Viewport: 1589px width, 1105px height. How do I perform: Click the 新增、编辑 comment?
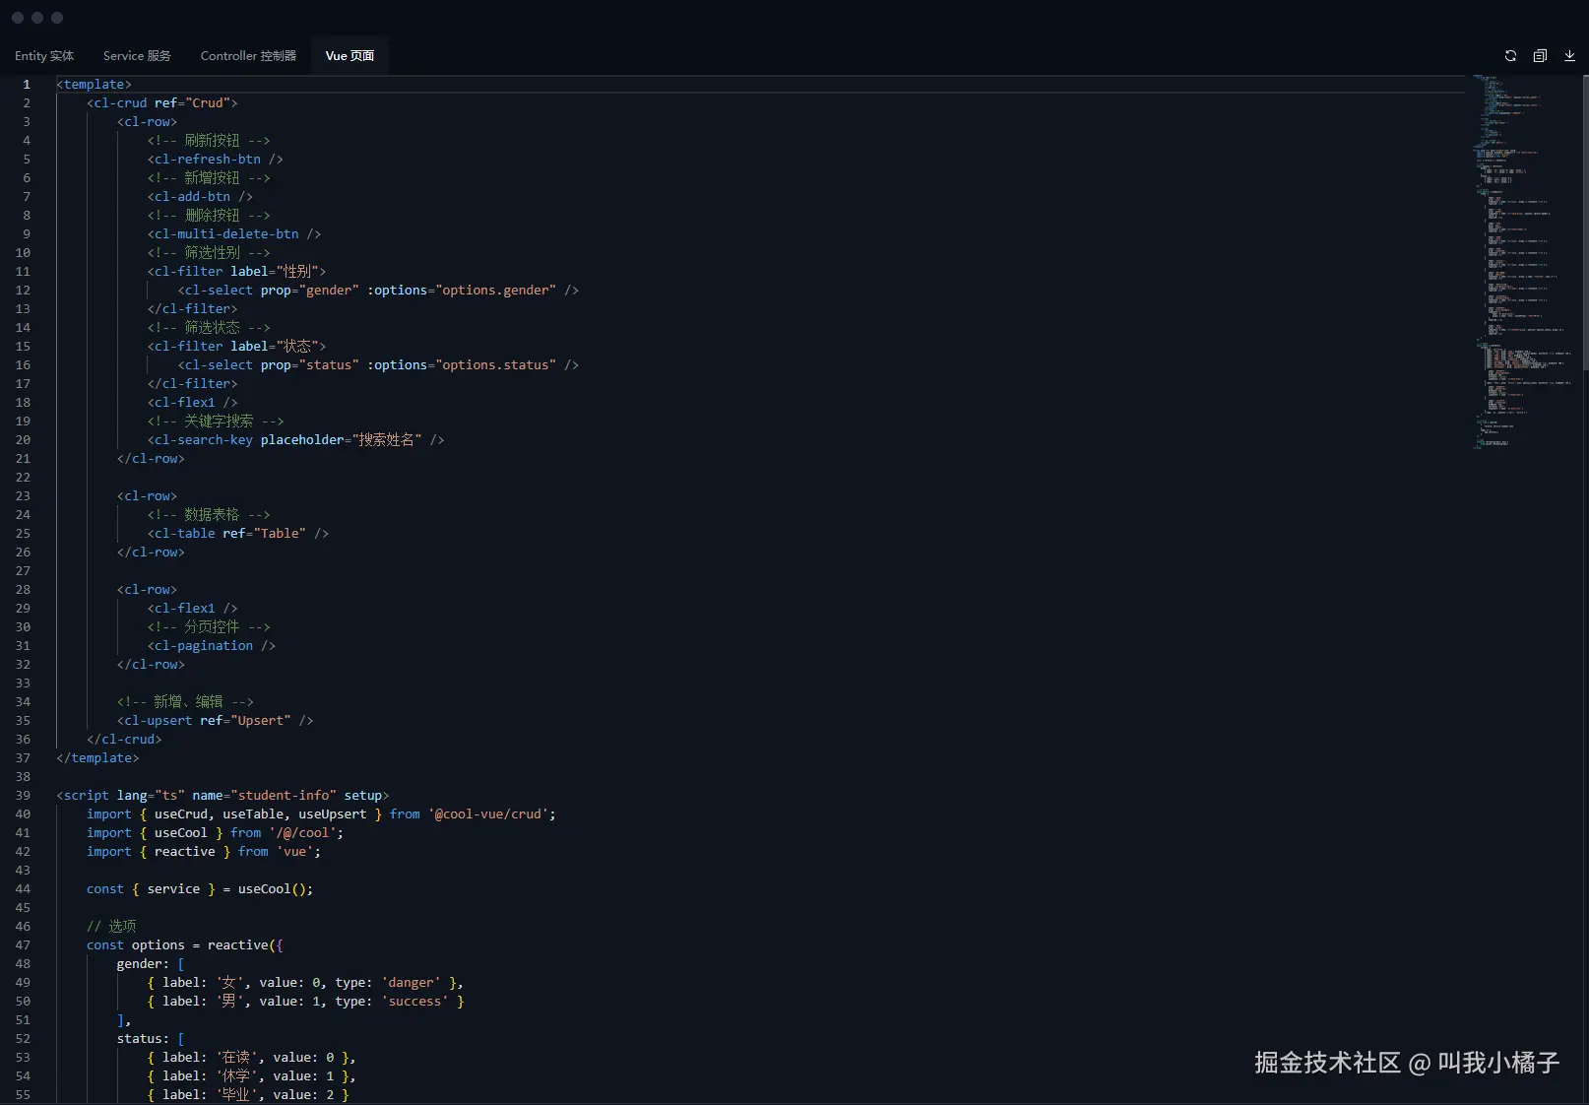(185, 702)
